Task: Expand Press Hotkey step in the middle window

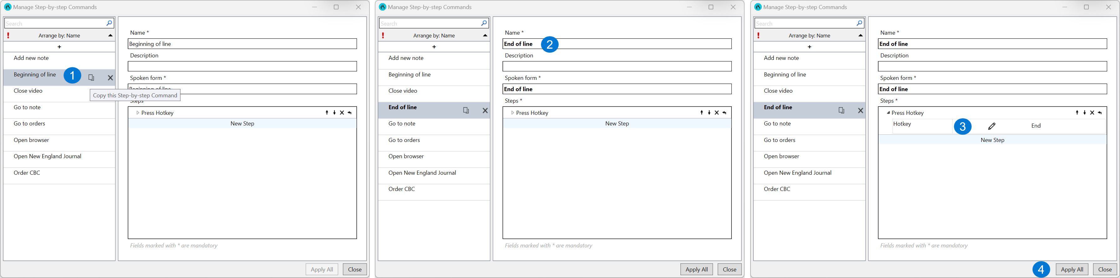Action: [x=513, y=113]
